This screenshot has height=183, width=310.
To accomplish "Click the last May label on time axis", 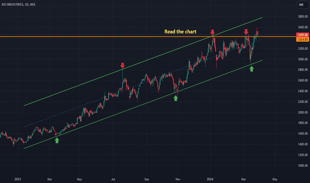I will pos(275,179).
